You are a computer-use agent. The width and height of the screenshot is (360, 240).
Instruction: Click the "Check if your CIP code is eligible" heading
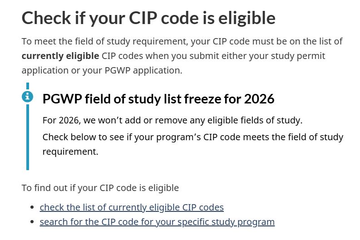pyautogui.click(x=148, y=18)
